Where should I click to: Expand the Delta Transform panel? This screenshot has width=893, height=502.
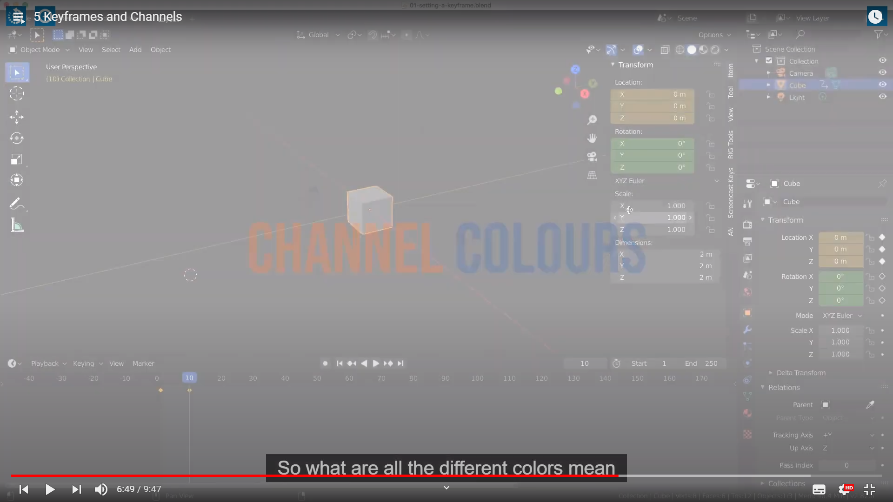800,373
